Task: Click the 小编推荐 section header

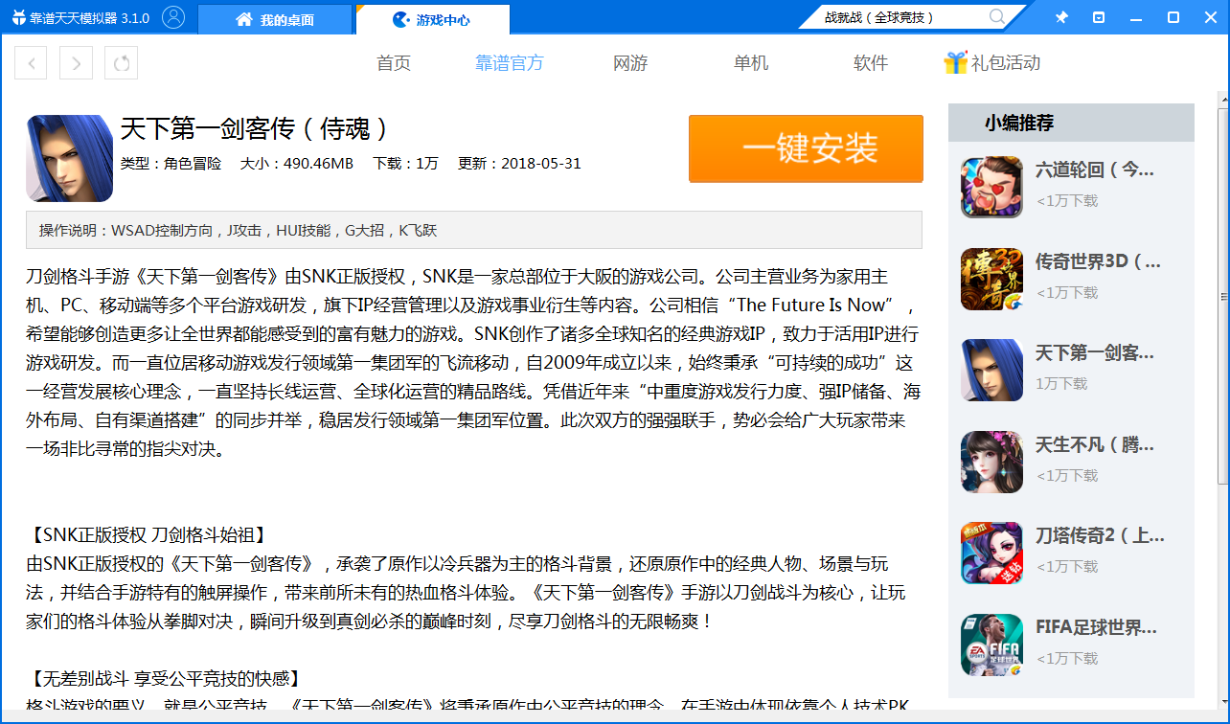Action: pos(1071,123)
